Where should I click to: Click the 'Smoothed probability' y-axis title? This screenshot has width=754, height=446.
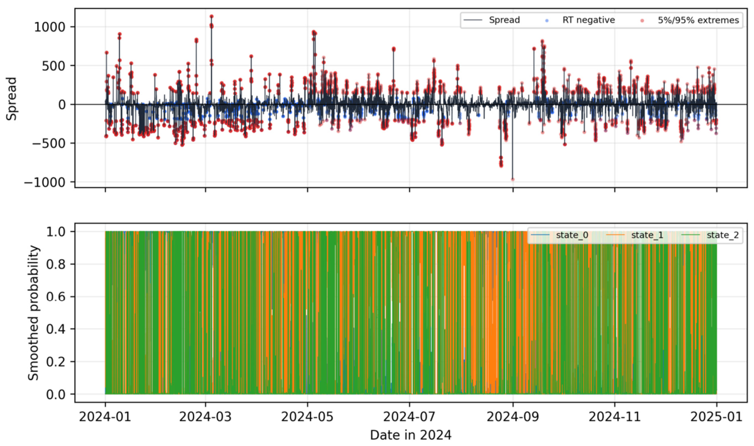click(34, 313)
